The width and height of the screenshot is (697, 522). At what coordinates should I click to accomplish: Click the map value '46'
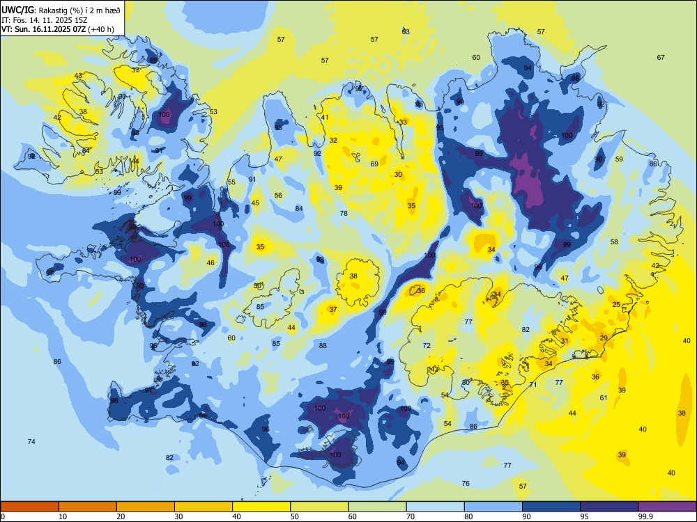point(210,263)
